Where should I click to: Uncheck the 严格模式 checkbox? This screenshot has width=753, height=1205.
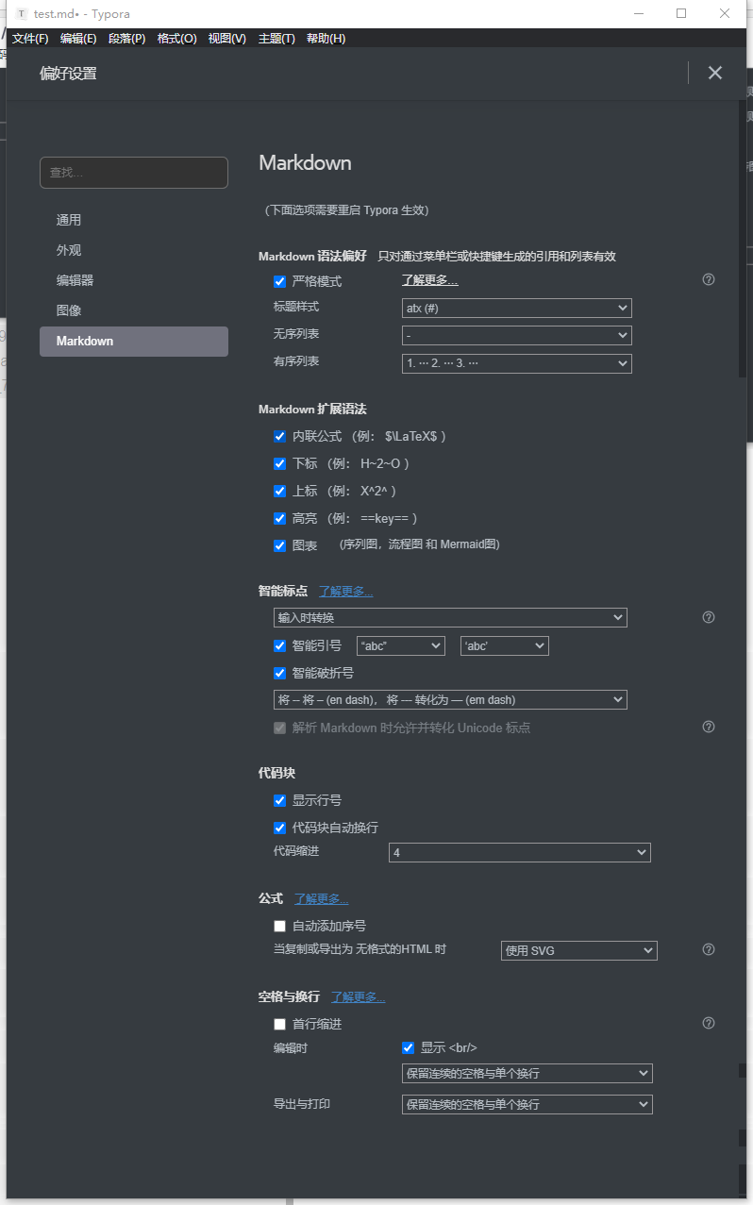[279, 280]
